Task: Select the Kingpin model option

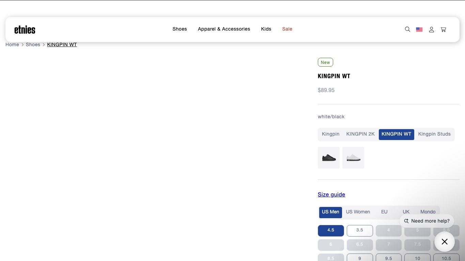Action: (330, 134)
